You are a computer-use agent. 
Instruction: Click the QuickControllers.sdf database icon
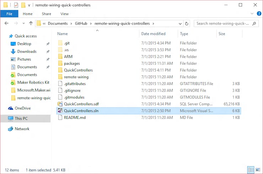click(x=60, y=104)
